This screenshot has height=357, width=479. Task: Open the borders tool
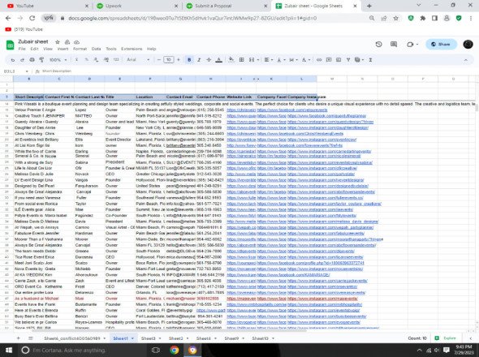click(x=241, y=60)
